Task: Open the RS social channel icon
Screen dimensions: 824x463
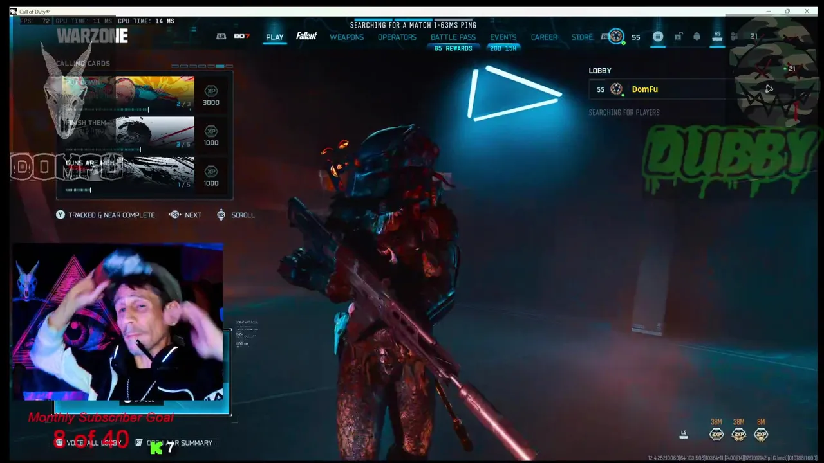Action: (x=717, y=36)
